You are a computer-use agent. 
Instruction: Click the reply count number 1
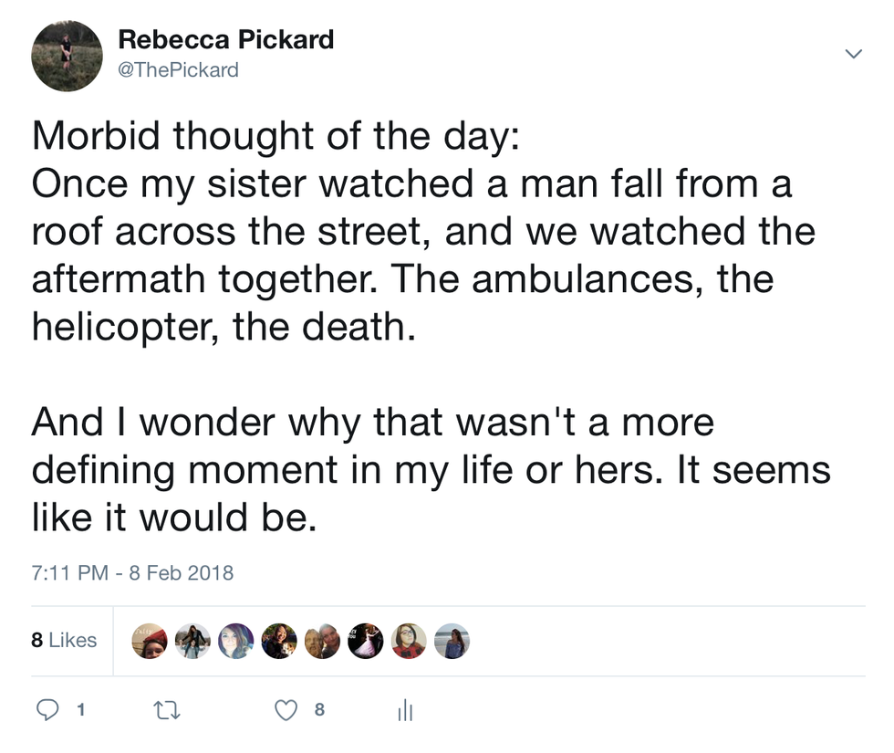80,709
